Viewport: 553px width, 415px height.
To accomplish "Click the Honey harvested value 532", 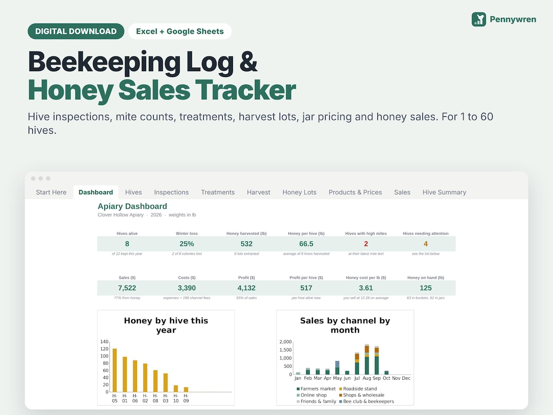I will point(246,244).
